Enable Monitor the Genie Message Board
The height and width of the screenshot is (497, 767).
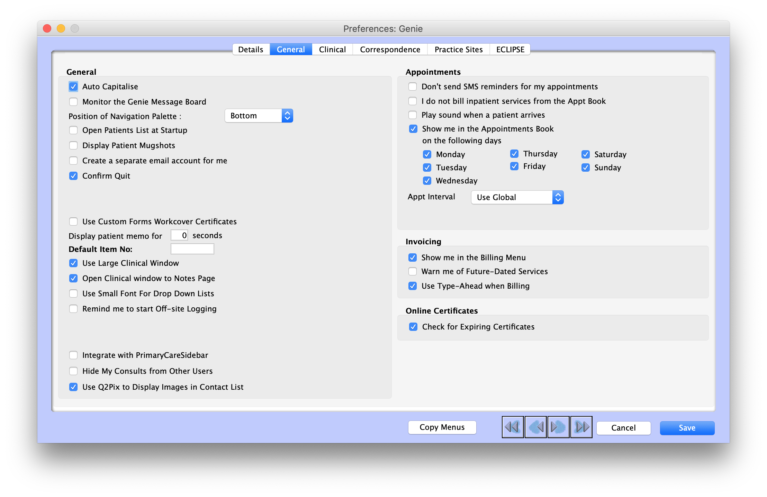(73, 101)
